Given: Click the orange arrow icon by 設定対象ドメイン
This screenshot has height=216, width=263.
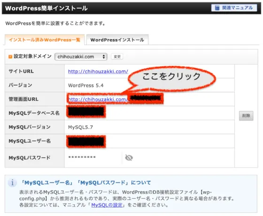Looking at the screenshot, I should click(x=10, y=56).
